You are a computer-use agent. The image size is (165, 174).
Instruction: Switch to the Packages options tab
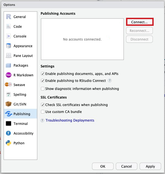coord(20,65)
